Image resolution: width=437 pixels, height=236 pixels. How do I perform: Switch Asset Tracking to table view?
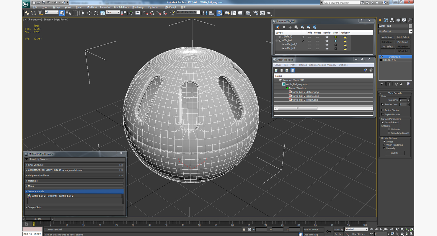coord(292,71)
